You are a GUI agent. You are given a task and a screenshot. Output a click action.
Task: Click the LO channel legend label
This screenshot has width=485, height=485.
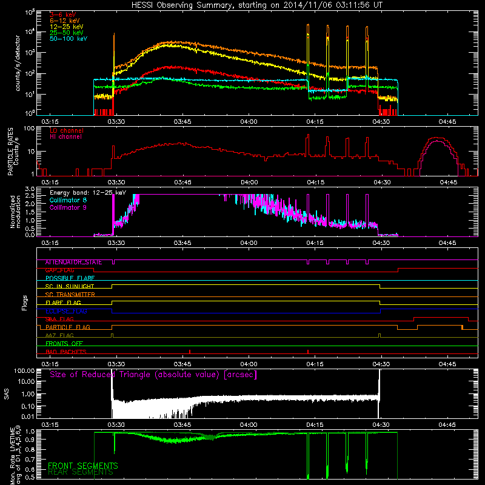[67, 131]
